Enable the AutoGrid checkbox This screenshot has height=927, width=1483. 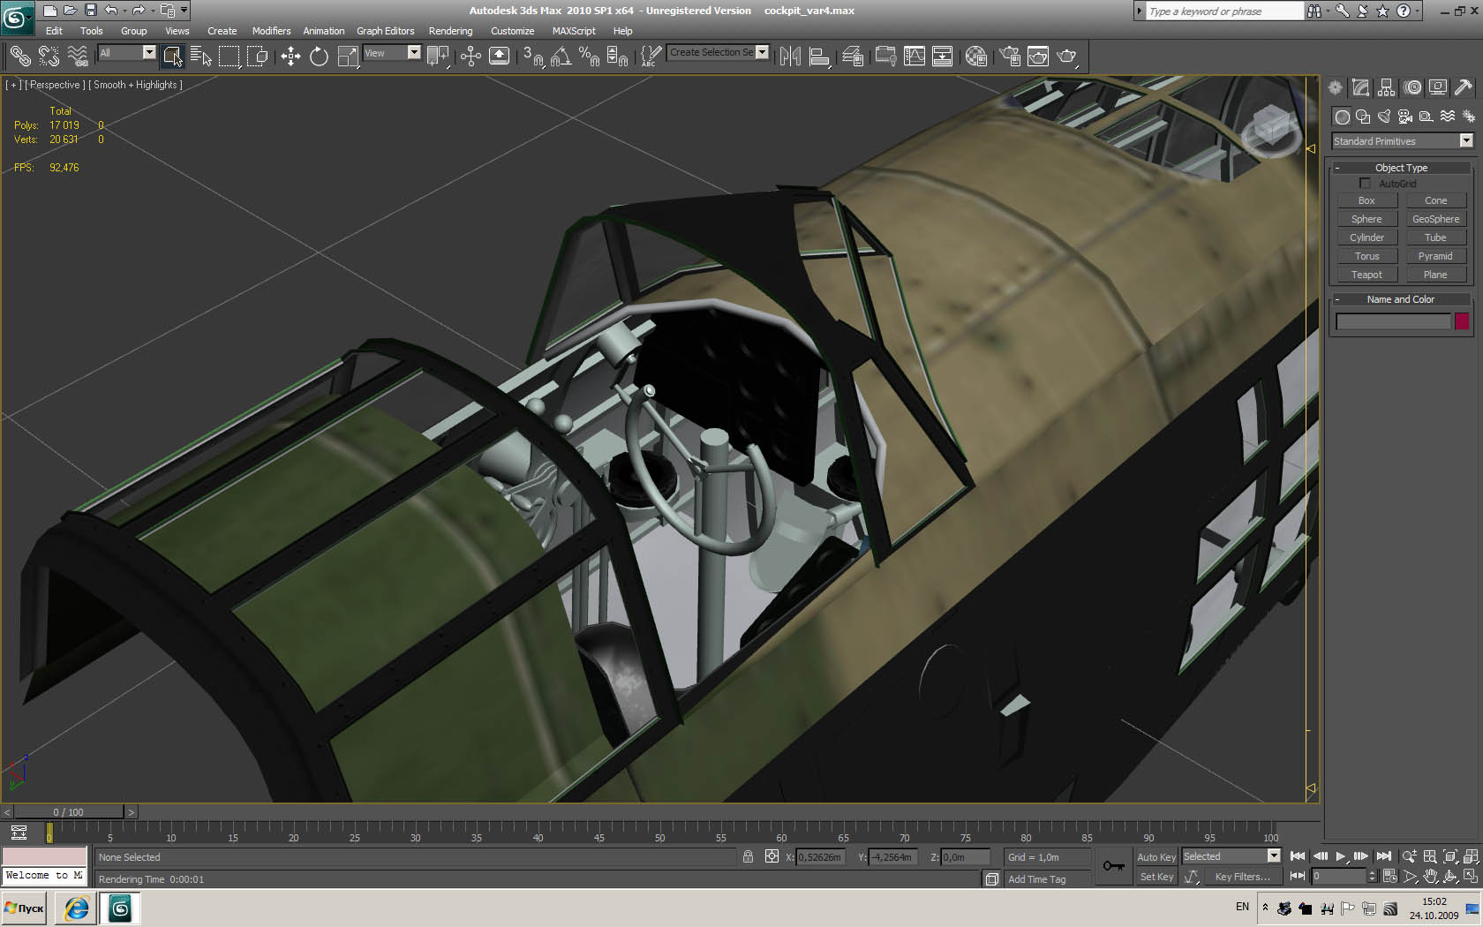pos(1365,184)
